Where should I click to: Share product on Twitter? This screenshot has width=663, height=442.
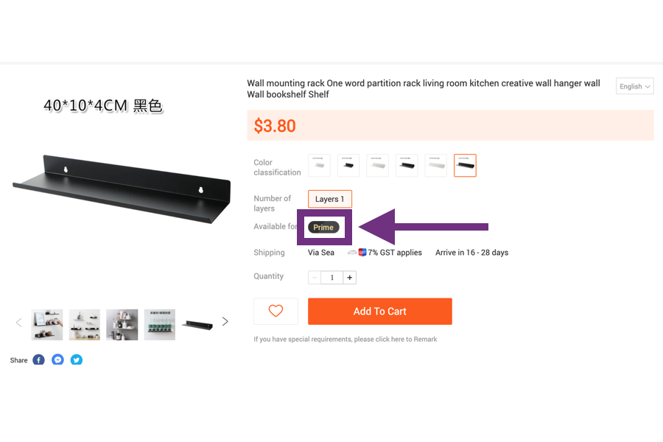coord(77,360)
